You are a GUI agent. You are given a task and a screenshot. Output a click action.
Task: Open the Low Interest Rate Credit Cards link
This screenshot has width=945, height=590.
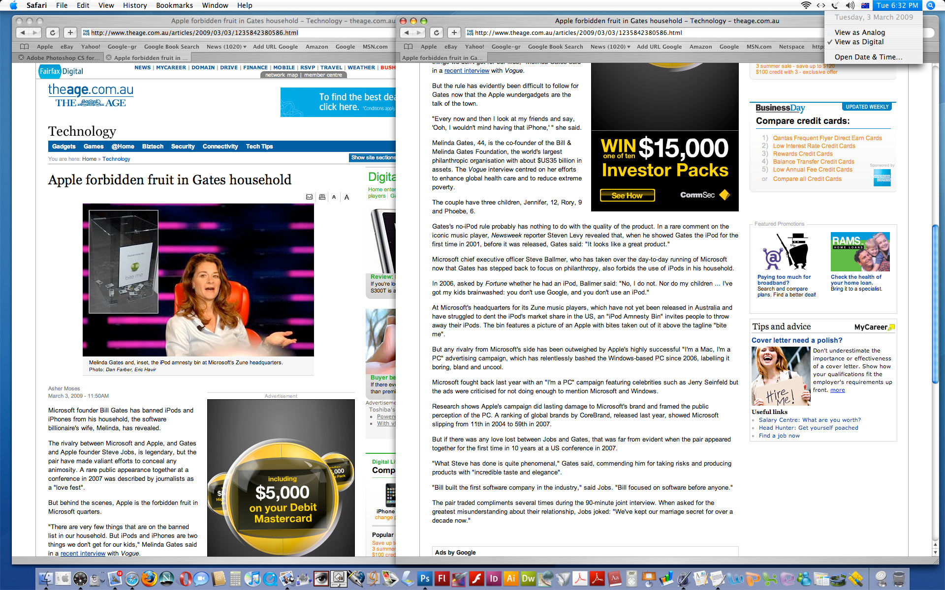[x=814, y=146]
